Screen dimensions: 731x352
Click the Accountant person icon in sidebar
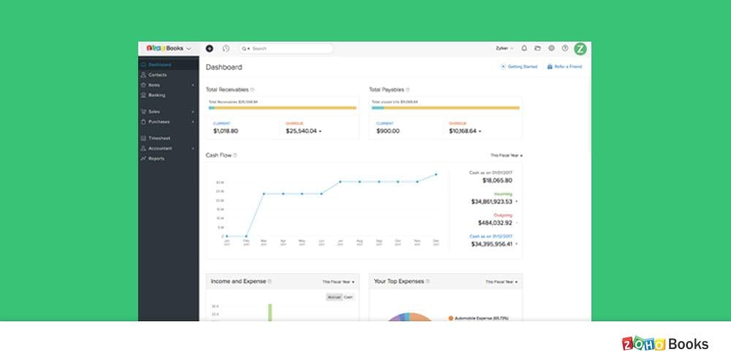coord(143,148)
